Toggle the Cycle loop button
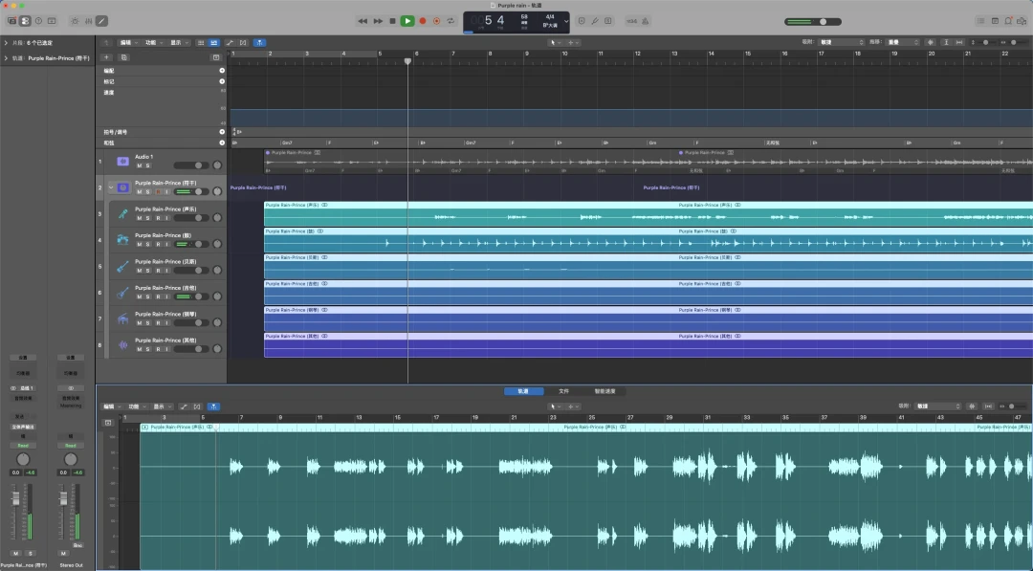The height and width of the screenshot is (571, 1033). (451, 21)
